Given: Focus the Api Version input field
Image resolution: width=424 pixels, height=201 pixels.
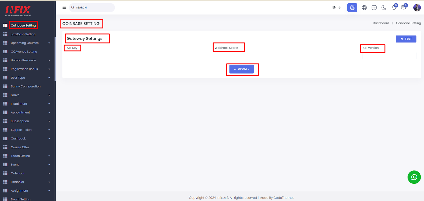Looking at the screenshot, I should pyautogui.click(x=389, y=56).
